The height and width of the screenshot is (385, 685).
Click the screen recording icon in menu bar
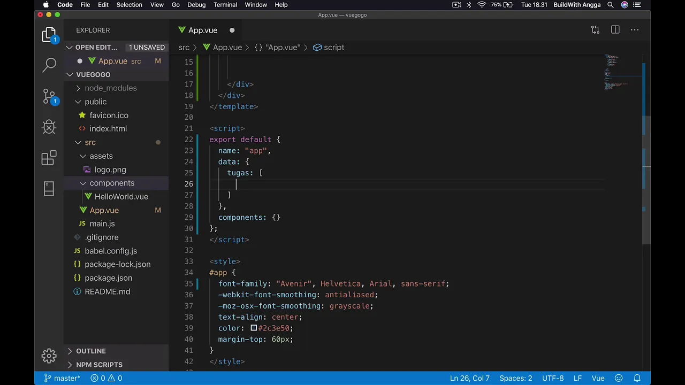click(456, 5)
